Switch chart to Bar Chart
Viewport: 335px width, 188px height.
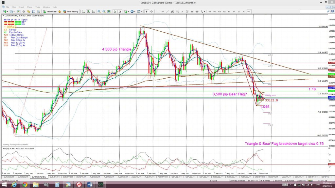[x=83, y=11]
